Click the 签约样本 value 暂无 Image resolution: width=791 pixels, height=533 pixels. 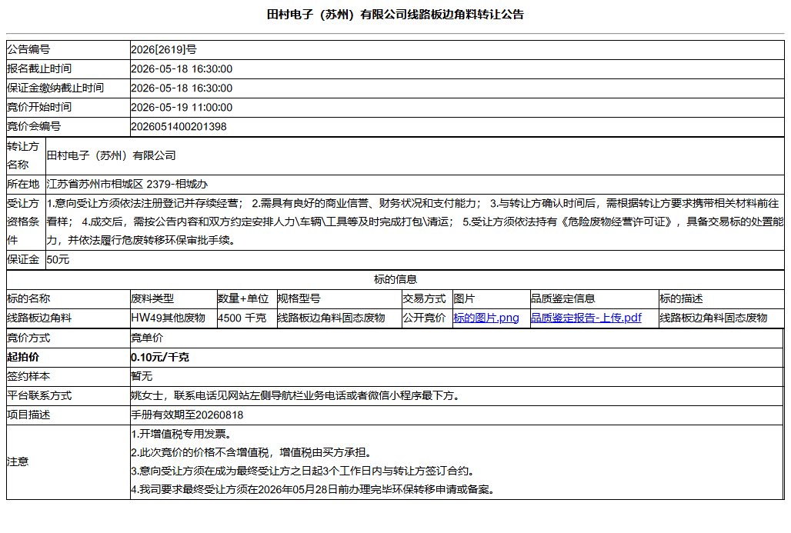click(x=142, y=377)
